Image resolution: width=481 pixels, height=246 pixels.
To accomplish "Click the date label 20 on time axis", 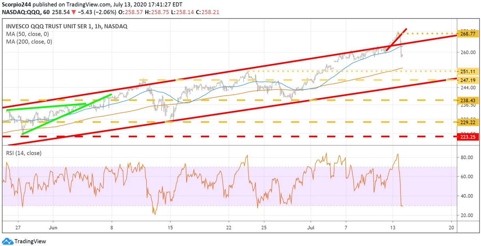I will click(x=451, y=228).
